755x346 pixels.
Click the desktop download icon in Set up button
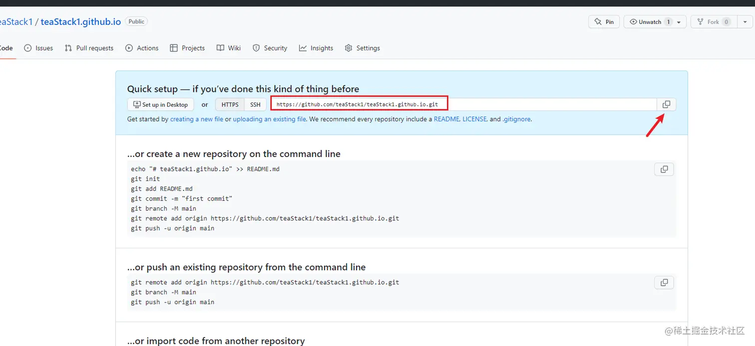(137, 105)
